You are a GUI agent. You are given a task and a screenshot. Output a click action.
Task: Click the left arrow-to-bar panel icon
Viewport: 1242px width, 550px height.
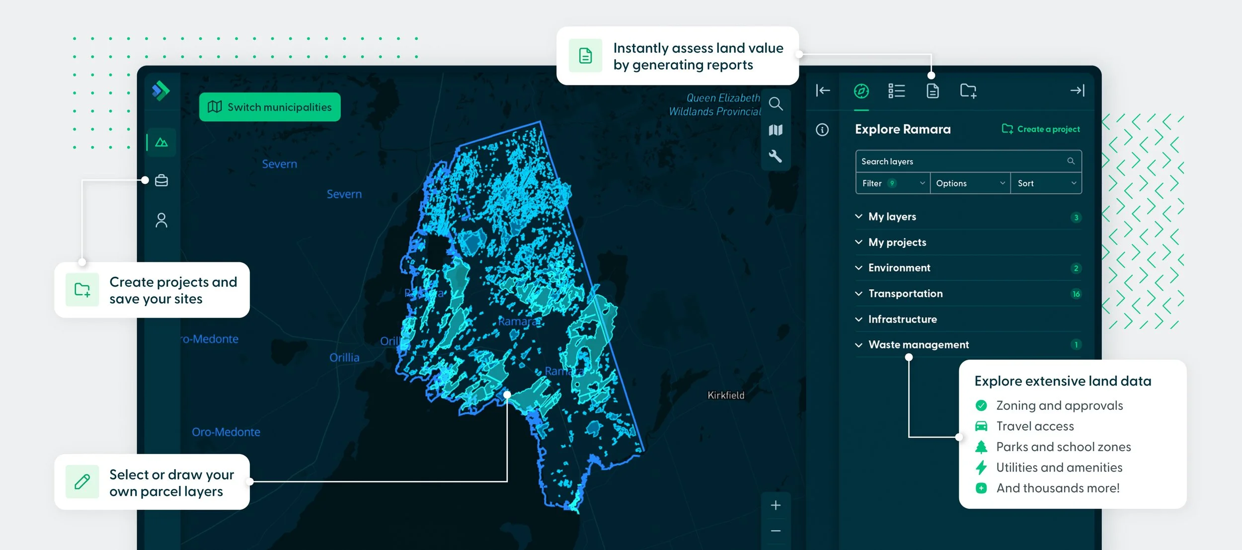coord(823,90)
